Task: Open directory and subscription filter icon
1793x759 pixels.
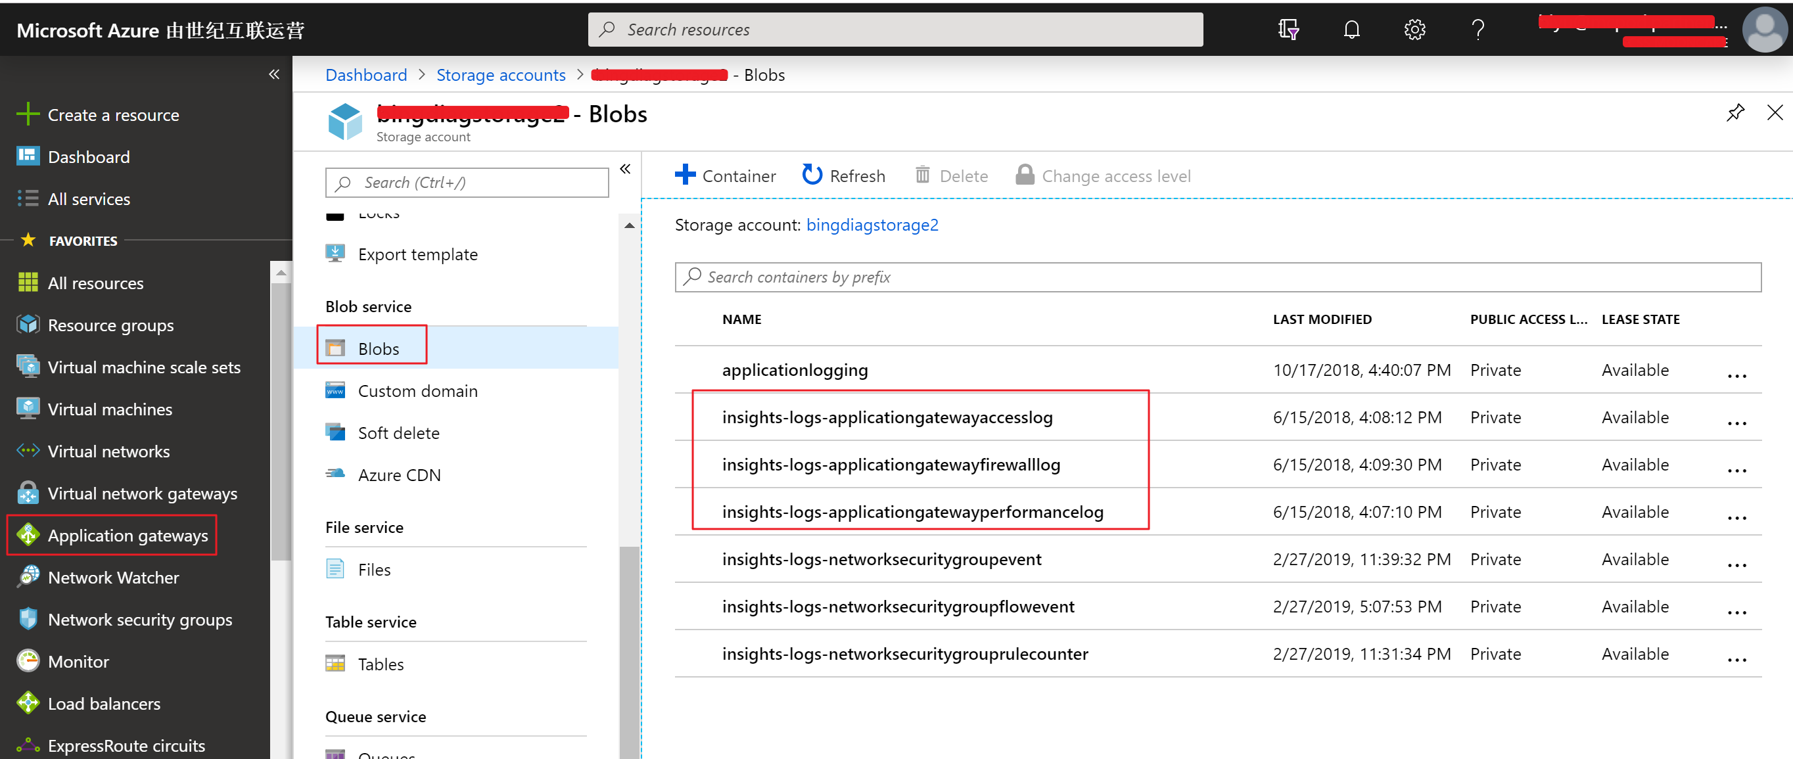Action: (1288, 30)
